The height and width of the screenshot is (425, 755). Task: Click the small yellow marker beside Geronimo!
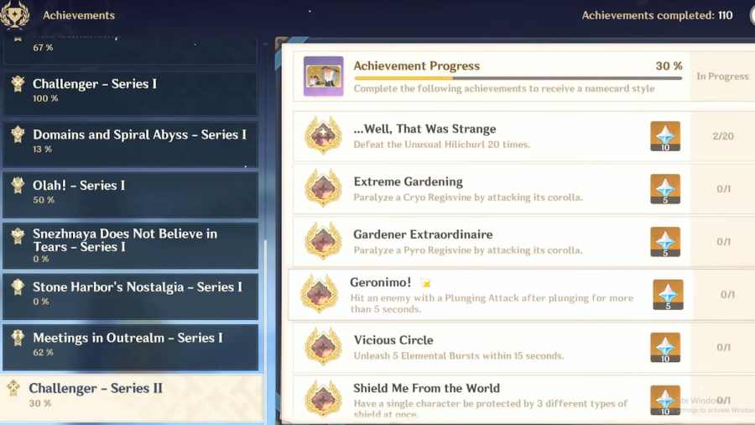(x=425, y=283)
